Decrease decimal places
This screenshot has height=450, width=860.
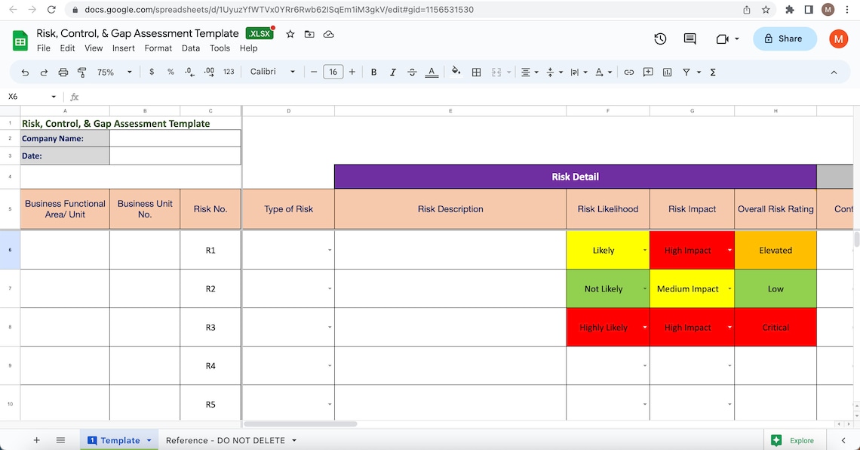(x=190, y=72)
